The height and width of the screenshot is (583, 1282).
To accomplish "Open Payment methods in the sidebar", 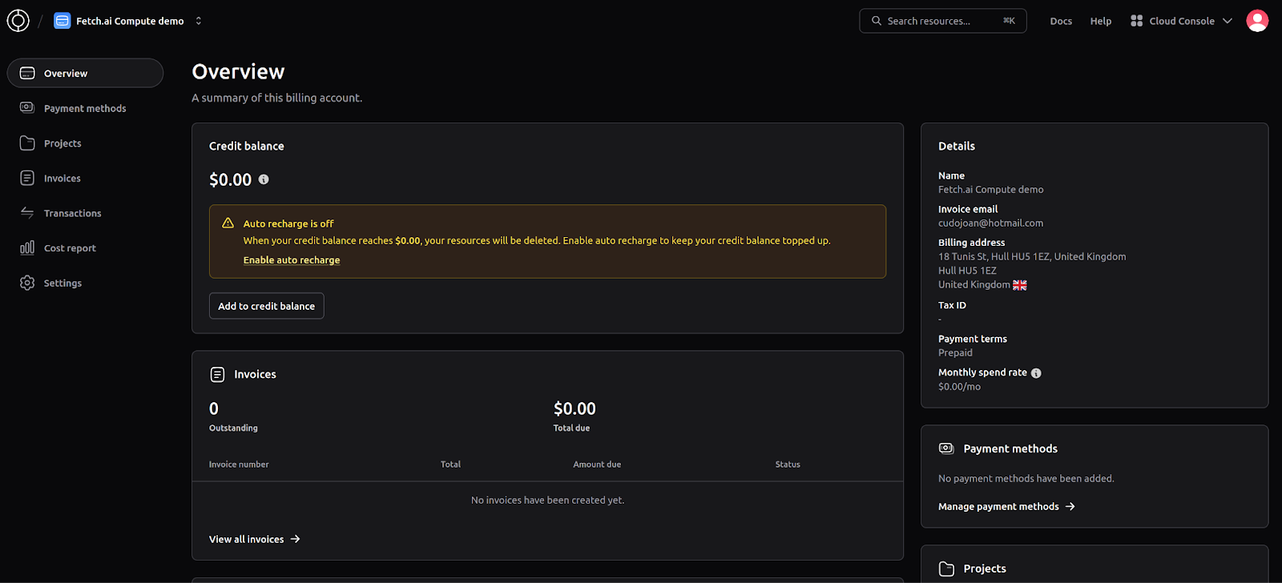I will coord(85,108).
